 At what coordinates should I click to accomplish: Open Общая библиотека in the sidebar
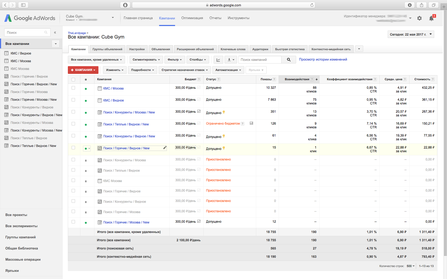(x=22, y=248)
